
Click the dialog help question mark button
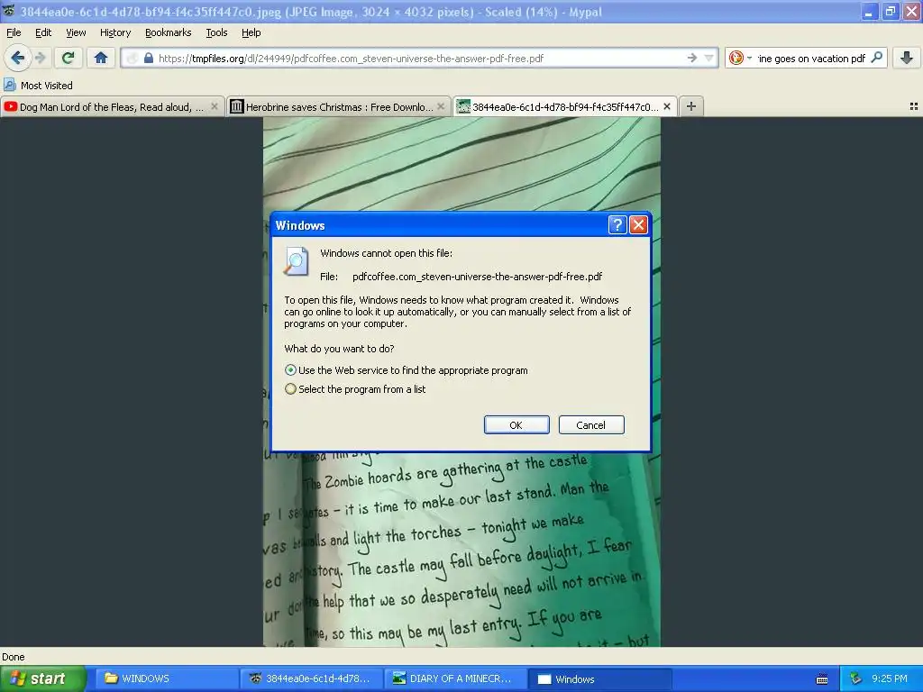tap(617, 224)
